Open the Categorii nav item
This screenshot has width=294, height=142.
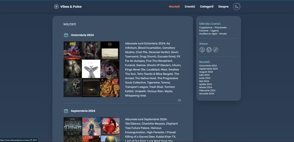(x=207, y=6)
